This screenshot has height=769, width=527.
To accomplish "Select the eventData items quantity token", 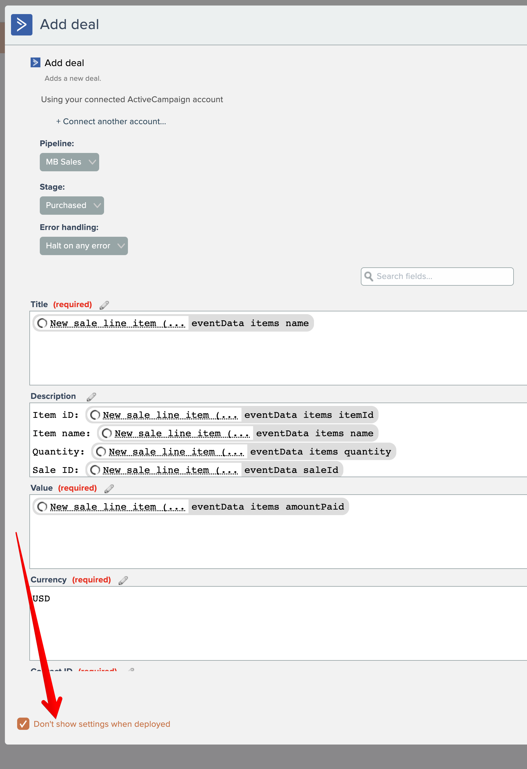I will 320,452.
